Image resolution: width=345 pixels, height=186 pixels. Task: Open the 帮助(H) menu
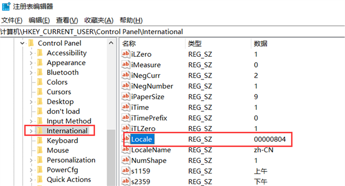131,21
